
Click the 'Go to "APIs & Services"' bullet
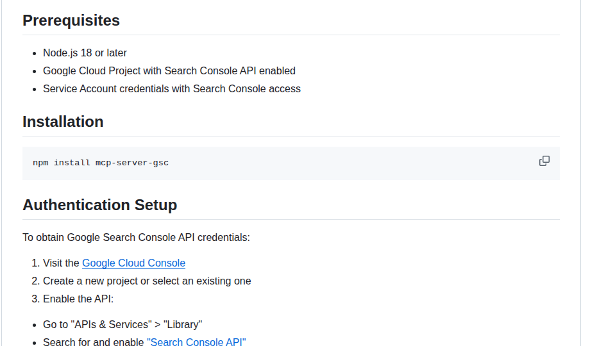click(x=122, y=324)
